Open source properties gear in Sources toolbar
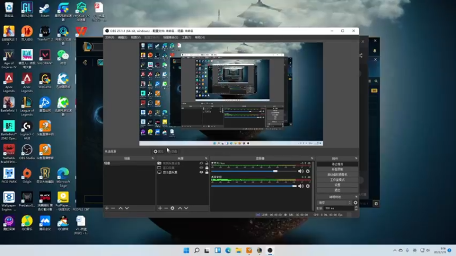The image size is (456, 256). coord(173,208)
